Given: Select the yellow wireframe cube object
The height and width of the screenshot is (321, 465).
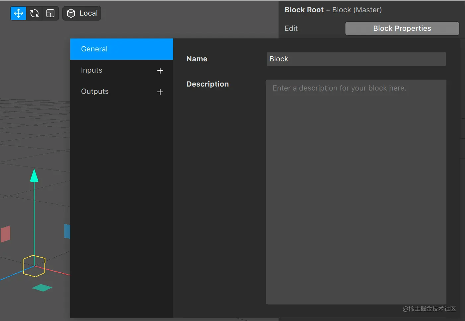Looking at the screenshot, I should click(x=34, y=266).
